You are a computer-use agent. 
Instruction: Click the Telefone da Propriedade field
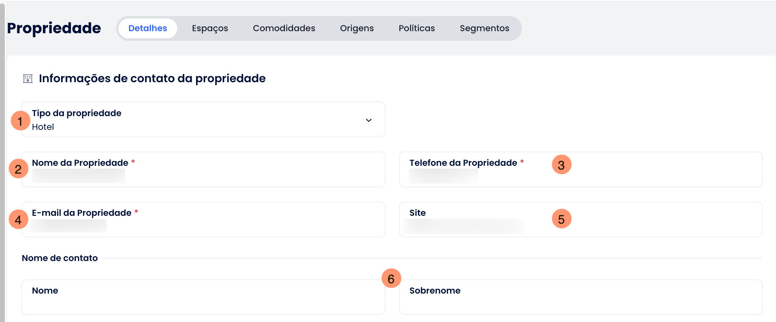point(581,170)
